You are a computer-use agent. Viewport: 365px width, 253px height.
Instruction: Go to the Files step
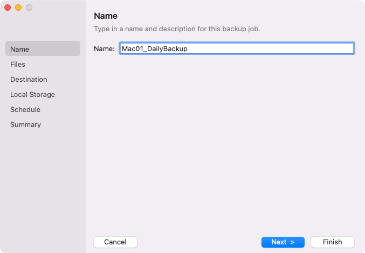click(18, 64)
